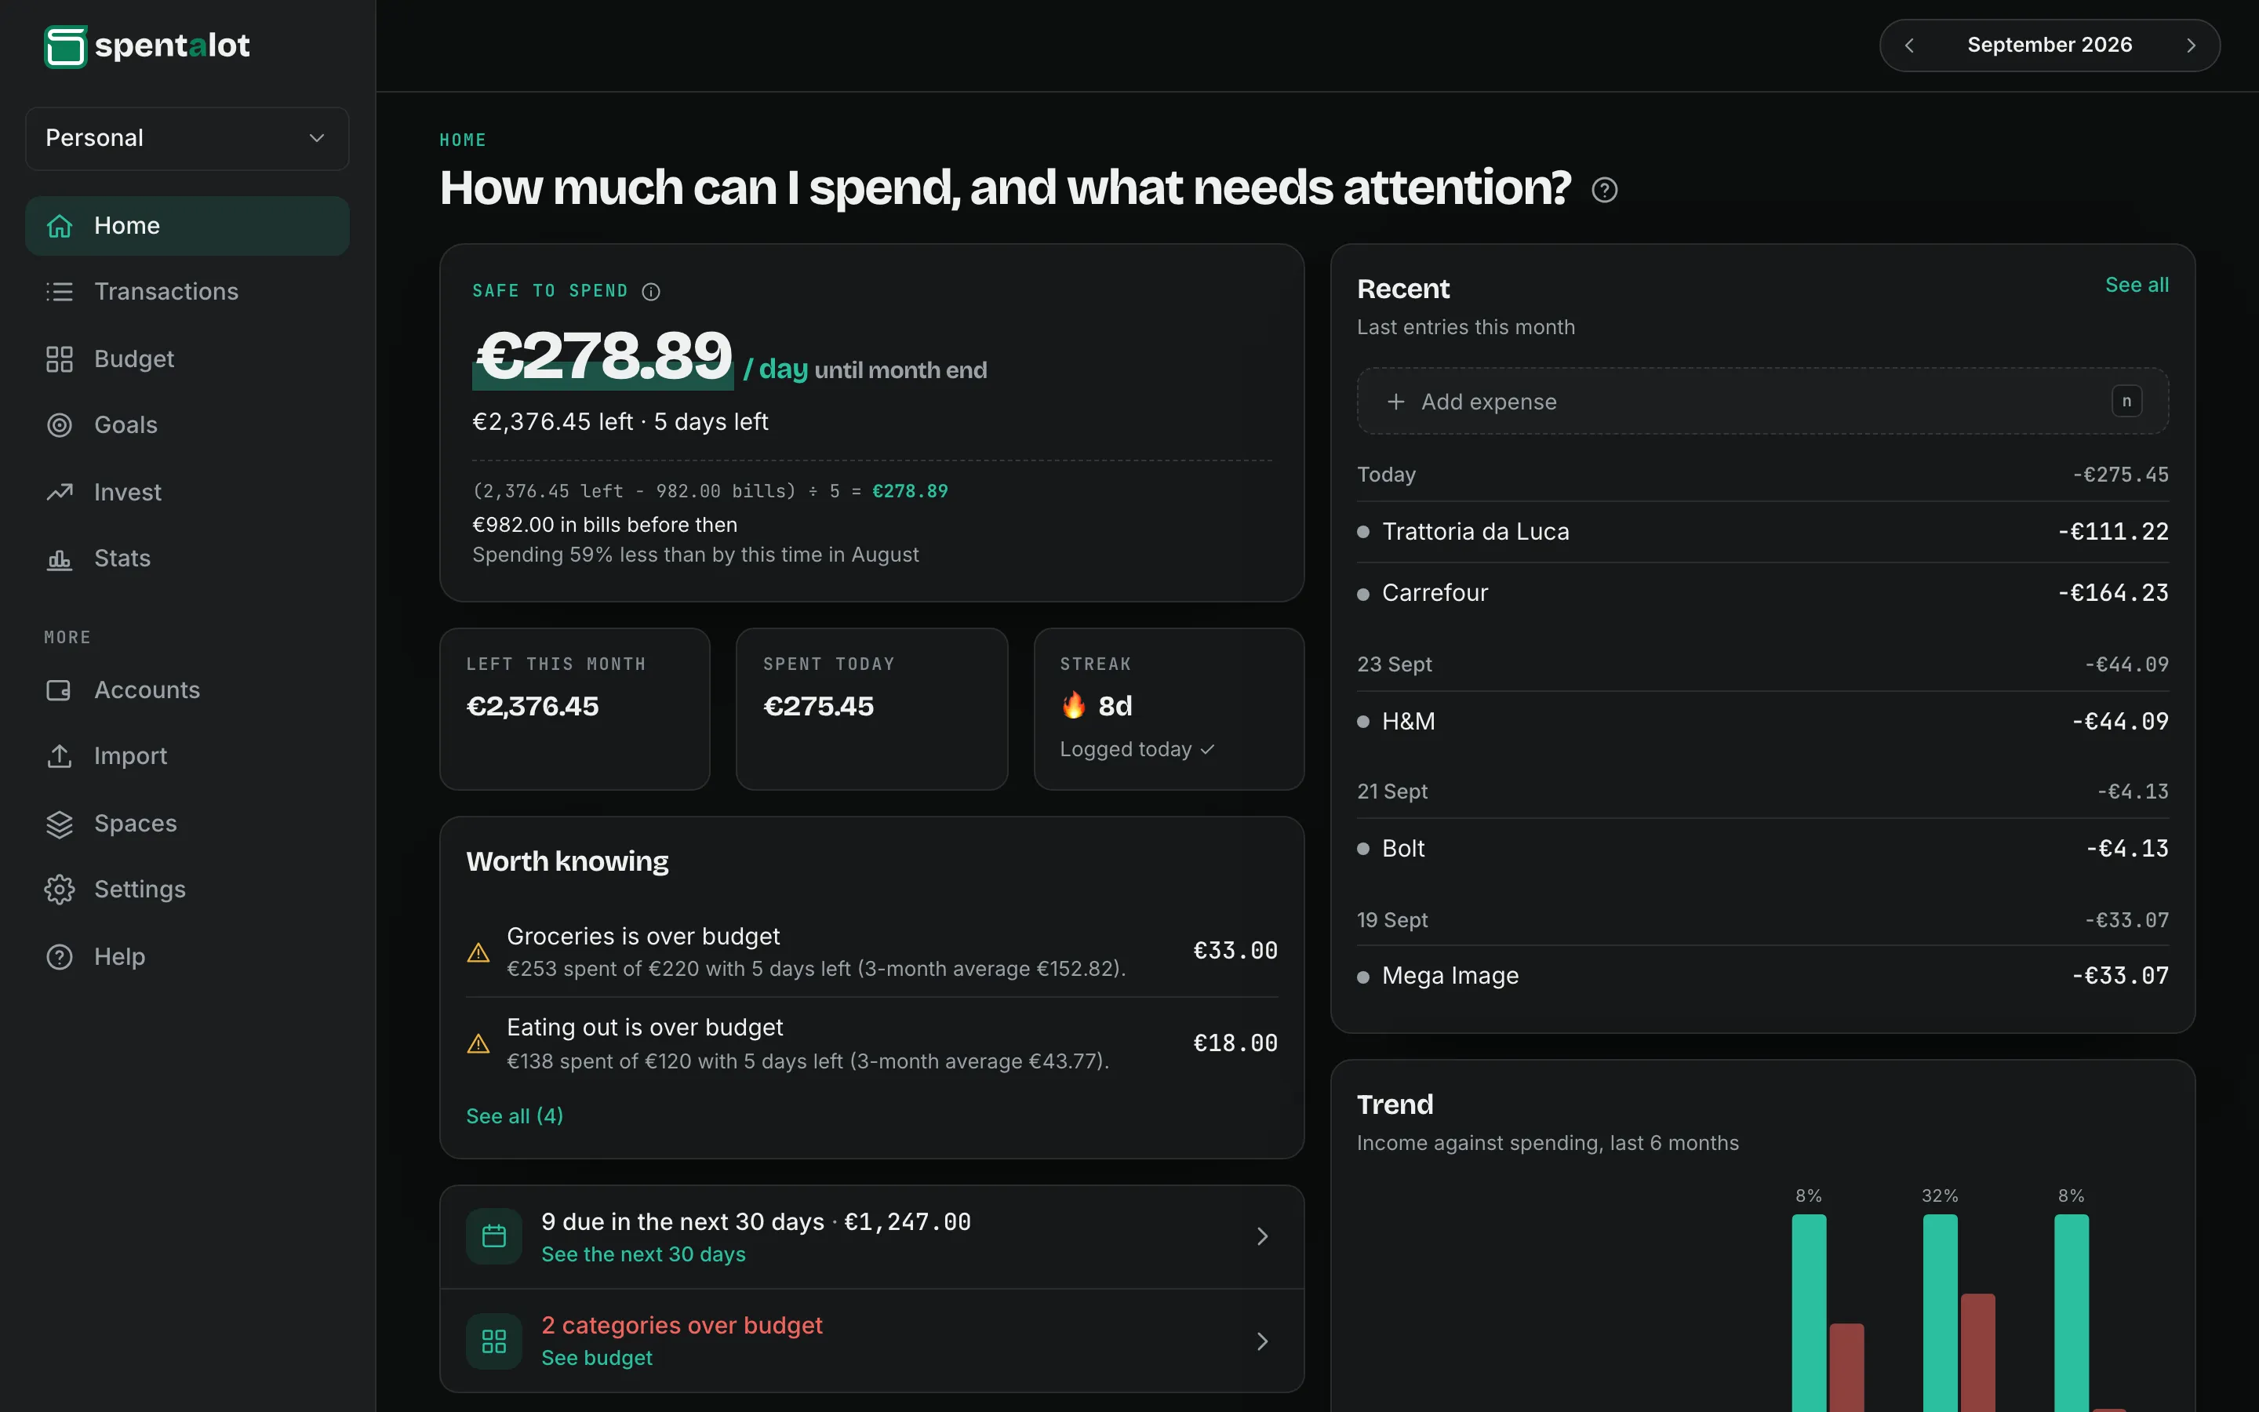
Task: Click the Import upload icon
Action: tap(60, 755)
